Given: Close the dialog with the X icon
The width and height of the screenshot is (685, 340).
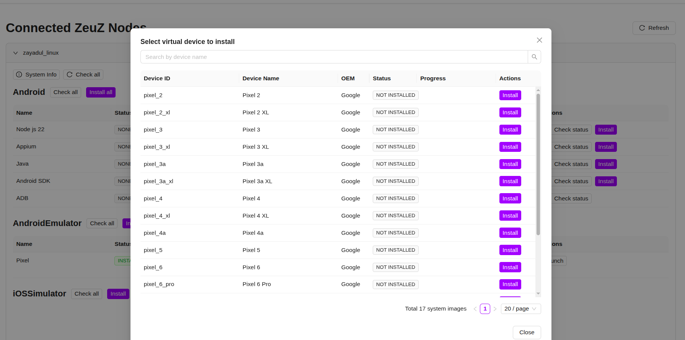Looking at the screenshot, I should coord(539,40).
